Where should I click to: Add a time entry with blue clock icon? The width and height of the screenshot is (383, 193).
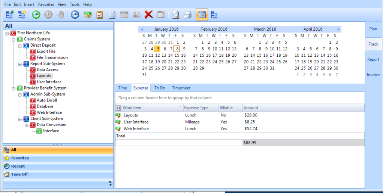75,15
